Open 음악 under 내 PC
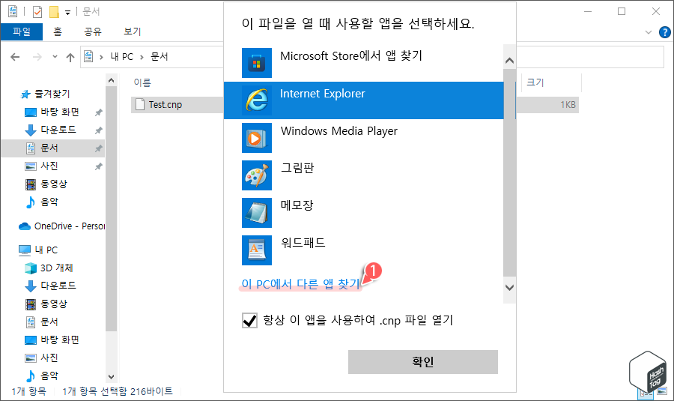This screenshot has width=674, height=401. coord(41,376)
